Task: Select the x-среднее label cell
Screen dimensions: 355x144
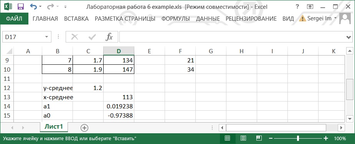Action: (58, 97)
